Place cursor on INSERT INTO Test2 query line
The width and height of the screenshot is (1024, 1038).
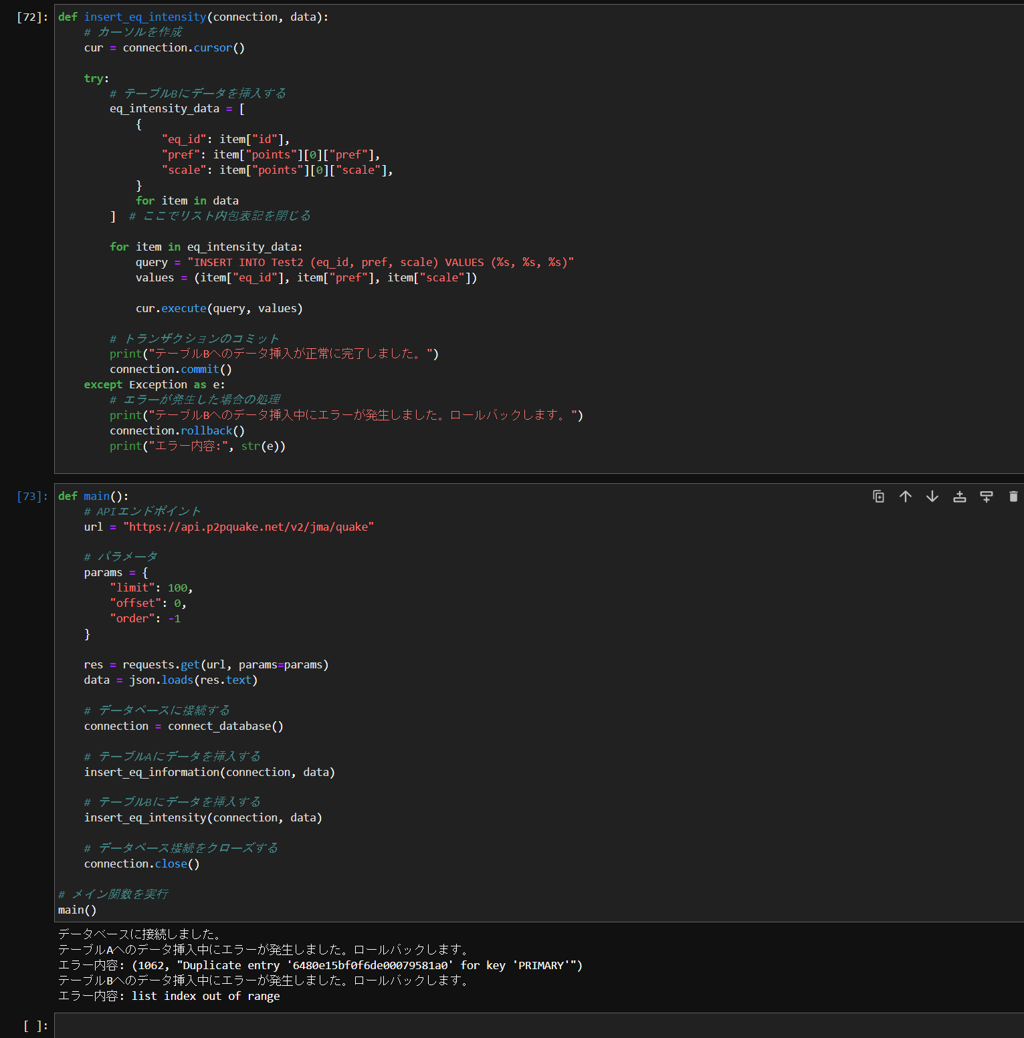click(354, 262)
